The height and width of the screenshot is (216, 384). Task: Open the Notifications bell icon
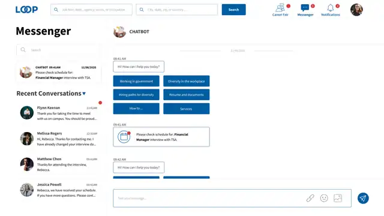tap(331, 8)
